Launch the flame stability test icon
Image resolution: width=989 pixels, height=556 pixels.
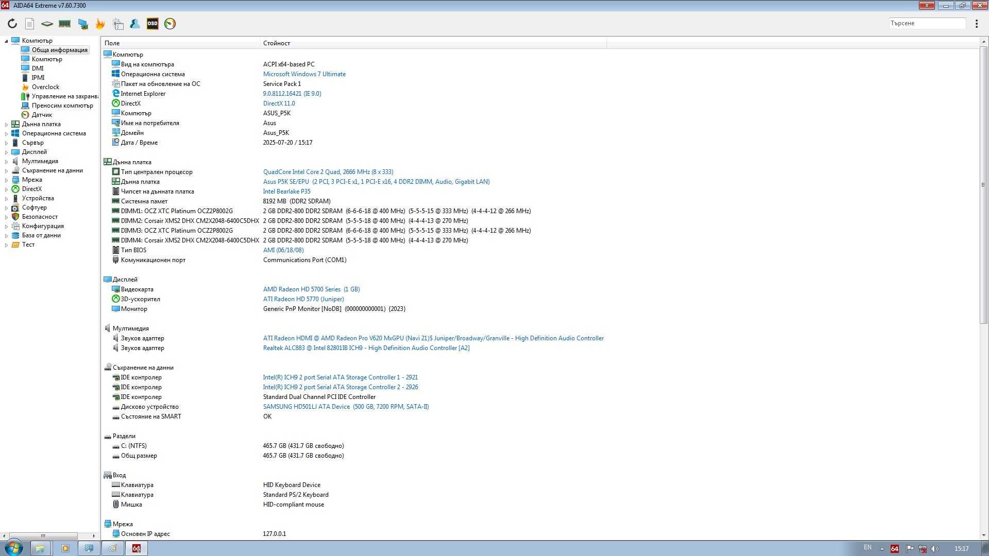[x=100, y=24]
